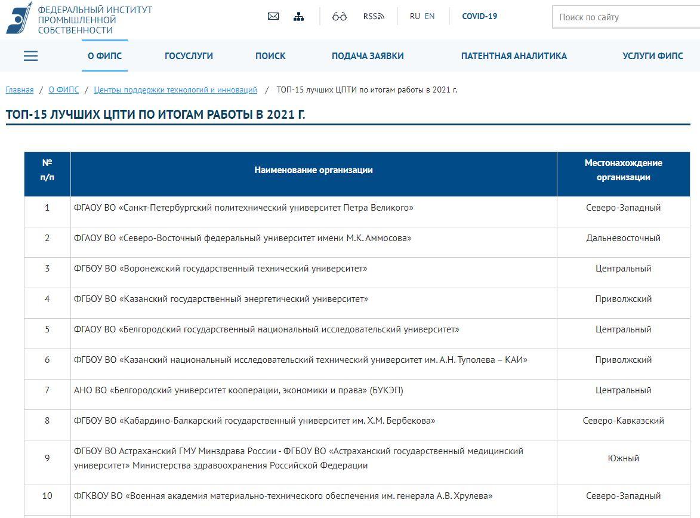
Task: Switch language to EN
Action: (x=430, y=17)
